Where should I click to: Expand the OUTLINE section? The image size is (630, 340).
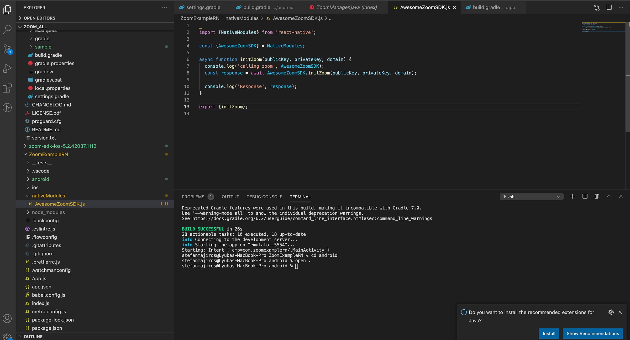33,337
